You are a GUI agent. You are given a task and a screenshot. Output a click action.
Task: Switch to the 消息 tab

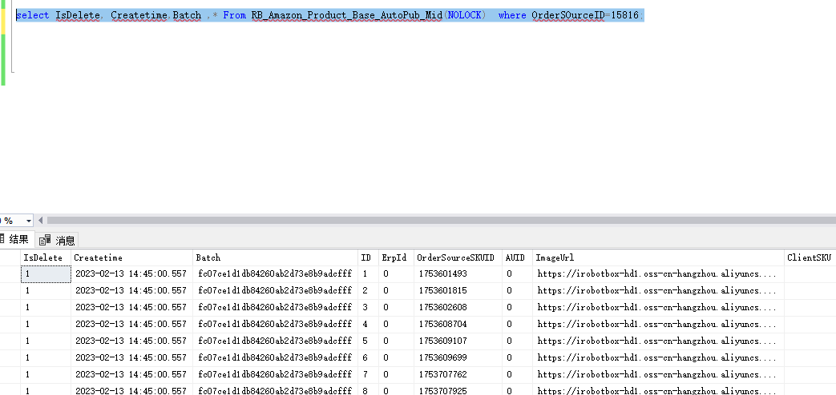pos(58,241)
